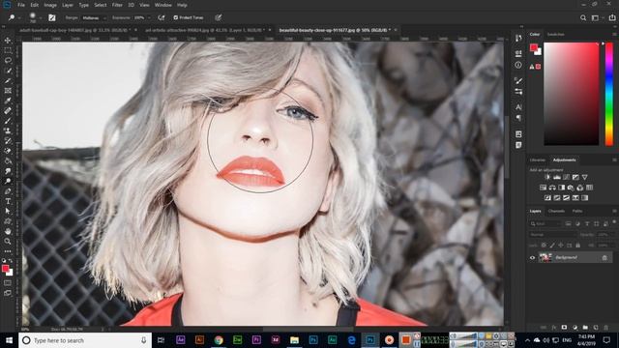619x348 pixels.
Task: Select the Zoom tool in toolbar
Action: point(8,241)
